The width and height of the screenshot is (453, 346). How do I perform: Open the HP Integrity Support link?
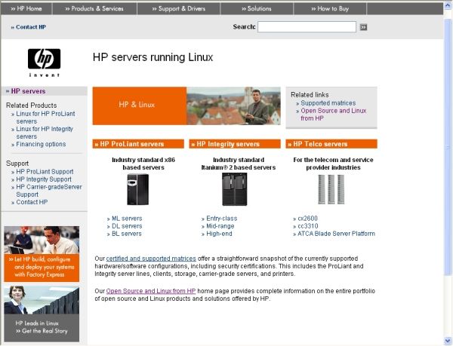pyautogui.click(x=44, y=179)
